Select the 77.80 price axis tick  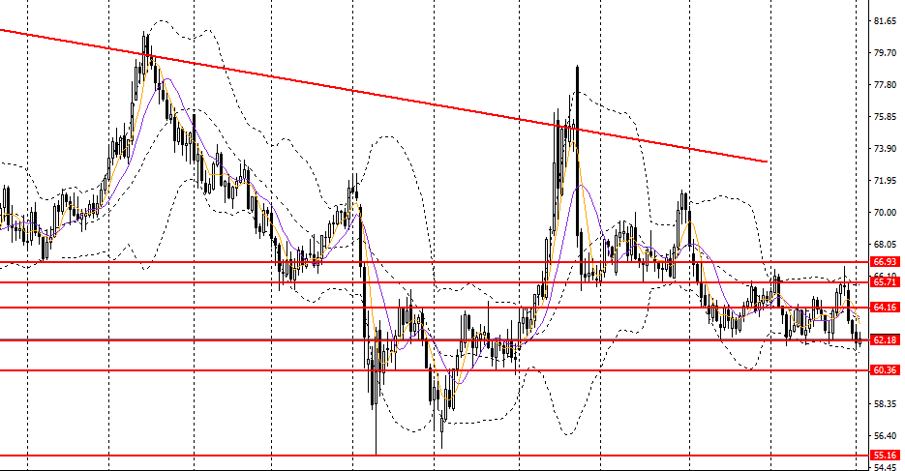(883, 85)
